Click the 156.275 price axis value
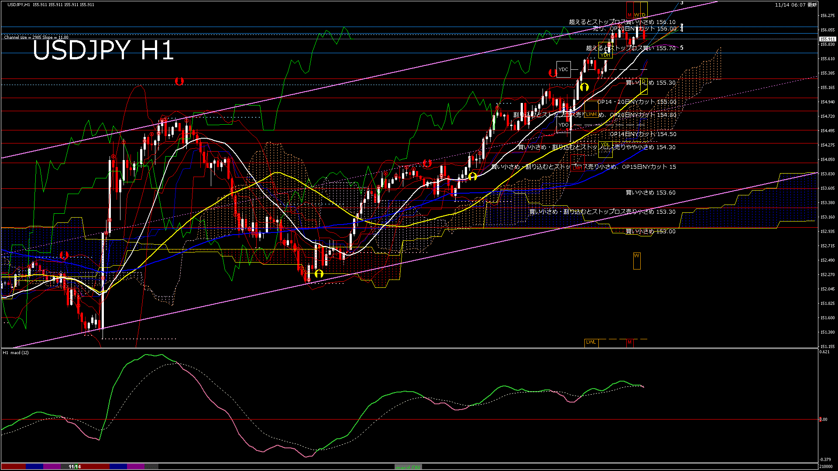The width and height of the screenshot is (838, 471). (x=828, y=16)
